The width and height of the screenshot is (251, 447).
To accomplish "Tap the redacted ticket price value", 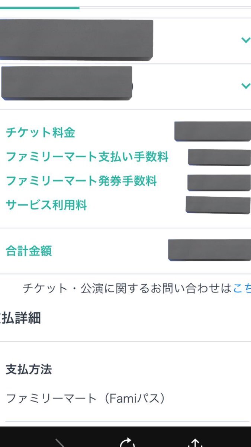I will pyautogui.click(x=213, y=131).
